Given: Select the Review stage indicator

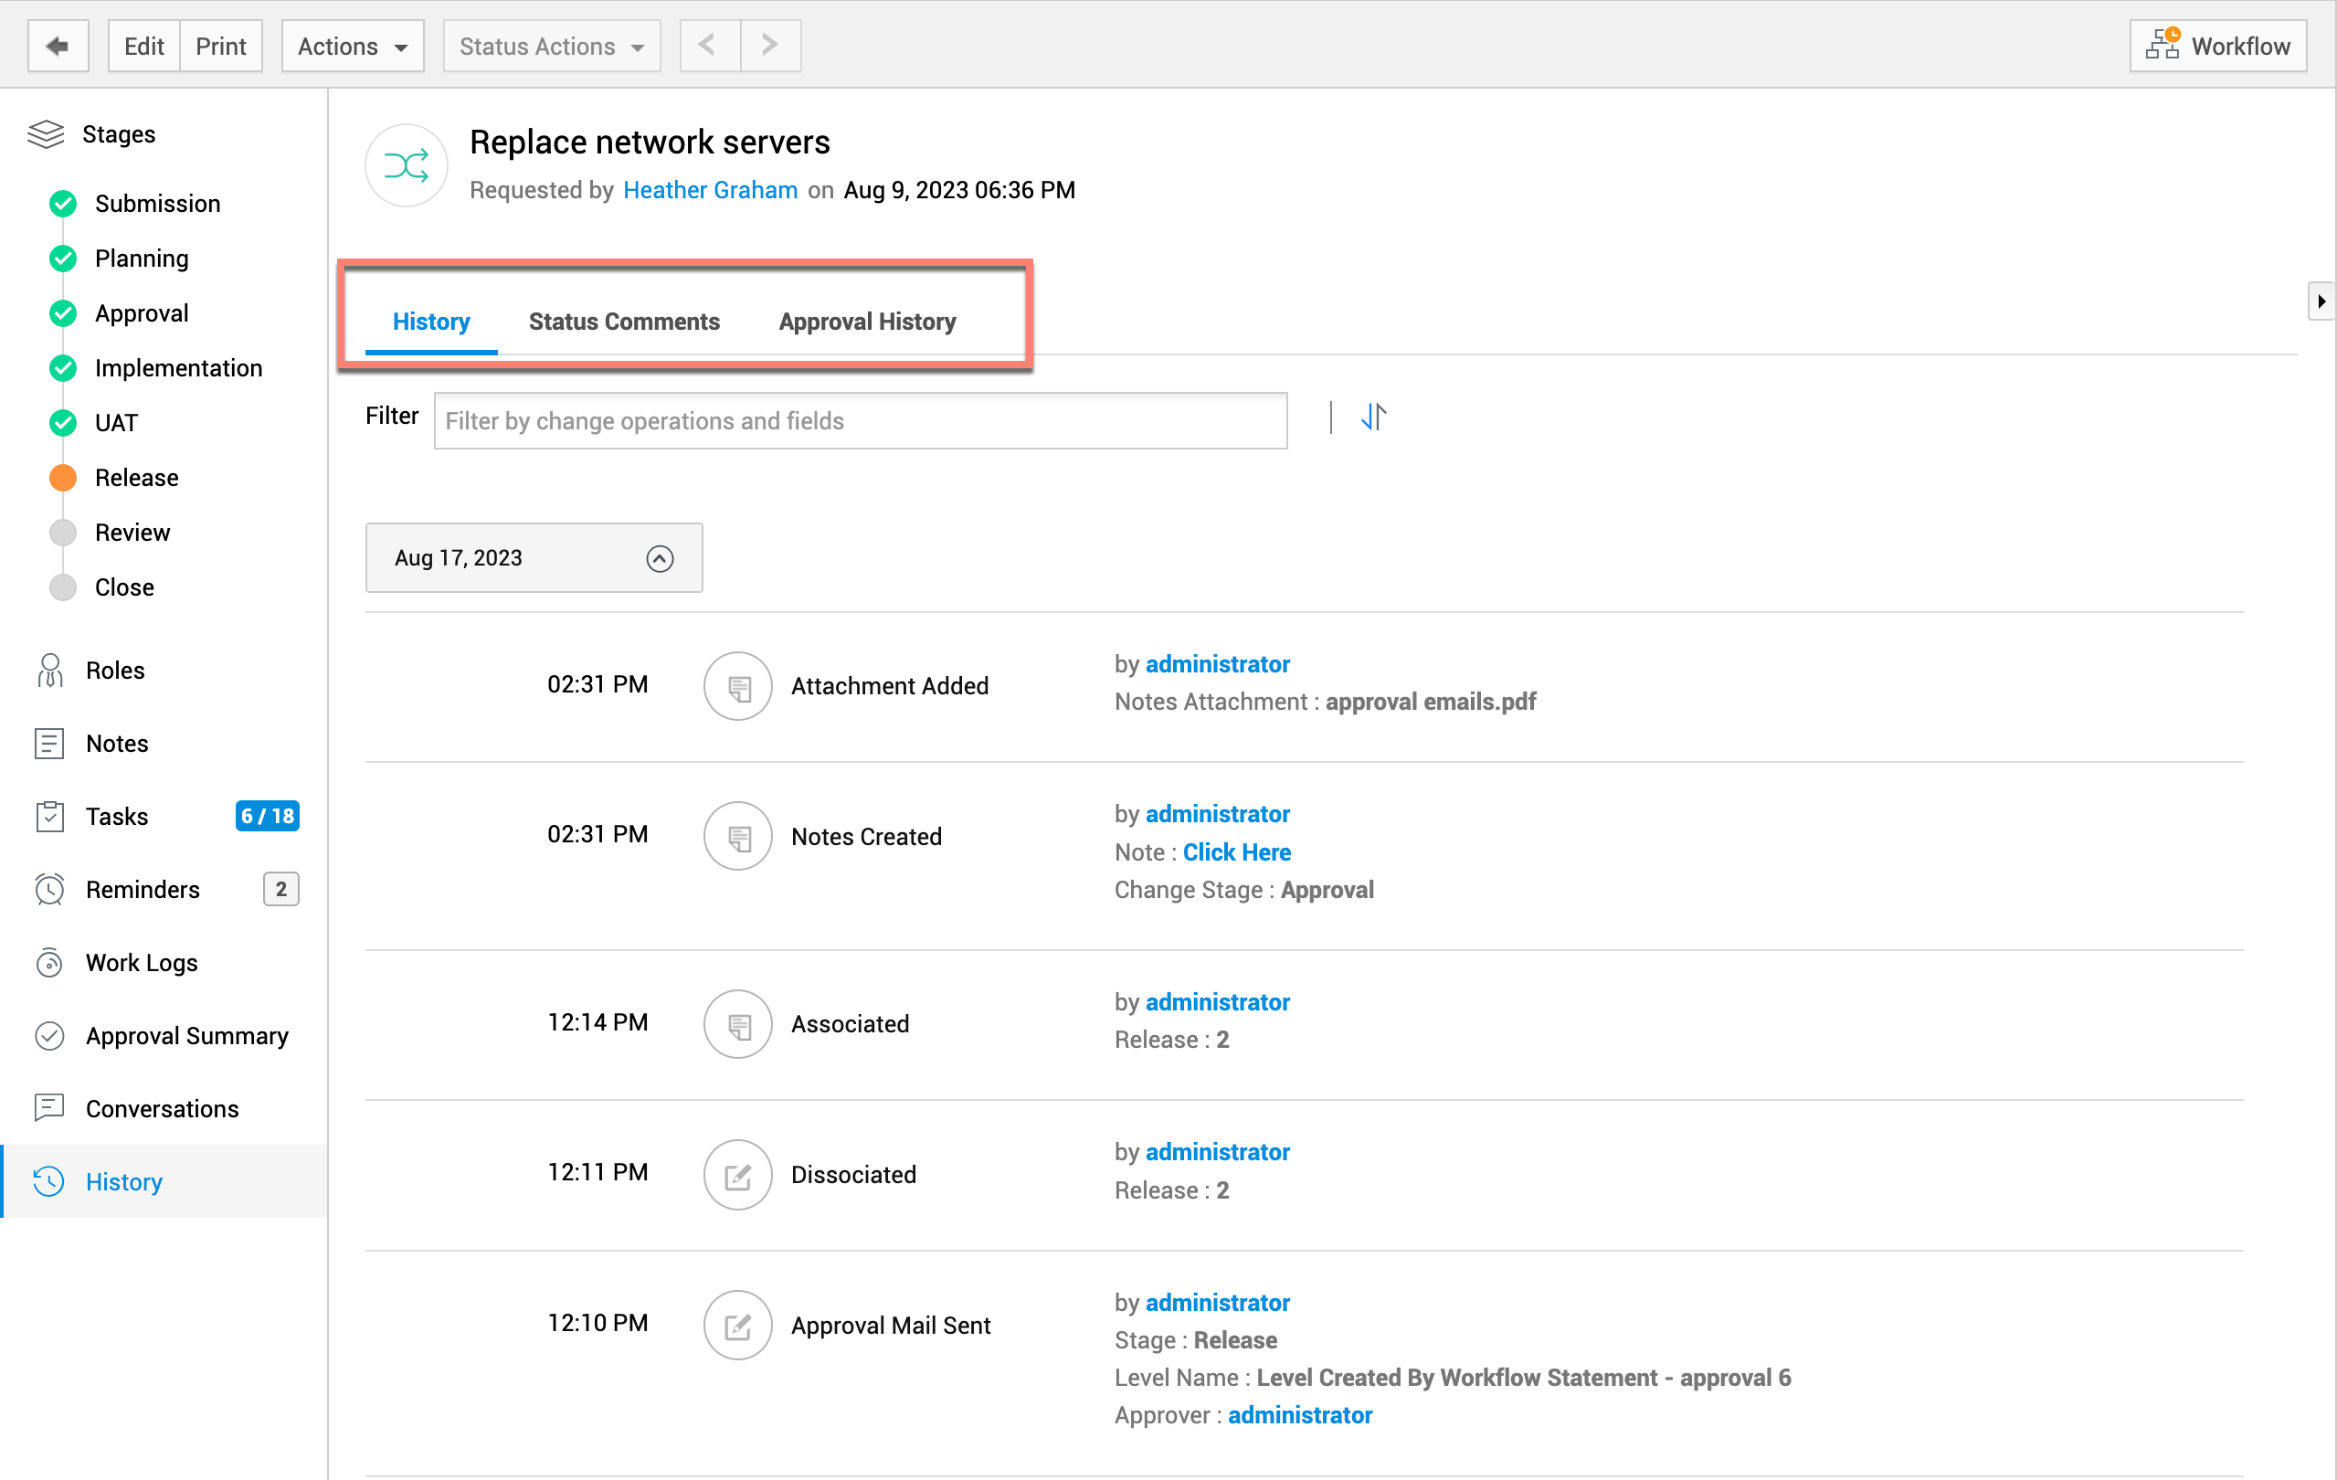Looking at the screenshot, I should 63,532.
